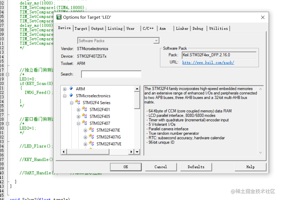Click the STM32F407VE device icon
281x200 pixels.
(92, 144)
